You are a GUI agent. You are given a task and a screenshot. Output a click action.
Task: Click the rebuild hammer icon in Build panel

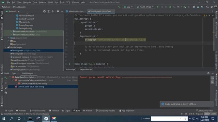pos(6,78)
